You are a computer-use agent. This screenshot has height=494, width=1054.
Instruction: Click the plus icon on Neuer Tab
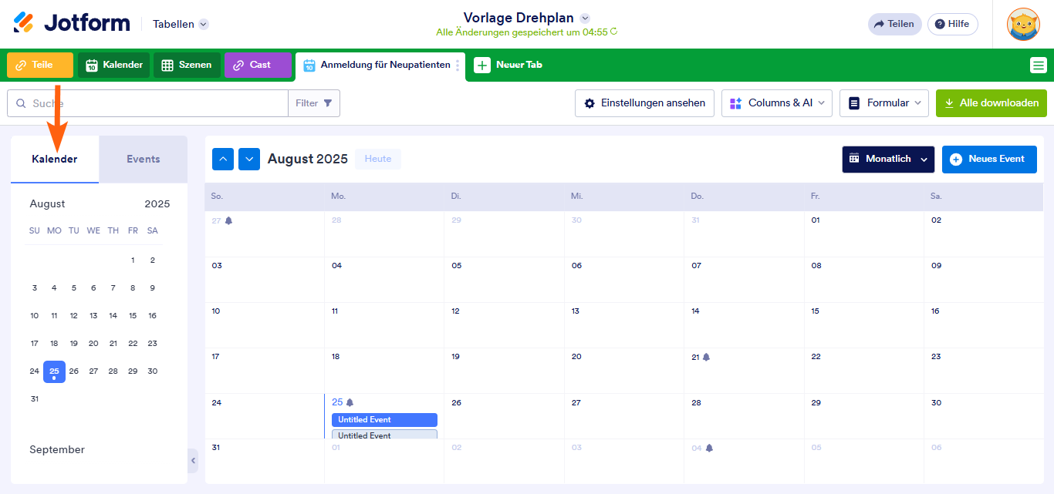[x=482, y=66]
